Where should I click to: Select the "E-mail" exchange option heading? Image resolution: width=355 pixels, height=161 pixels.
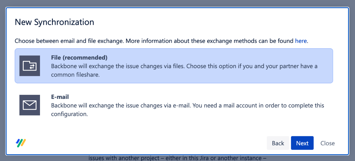(60, 97)
